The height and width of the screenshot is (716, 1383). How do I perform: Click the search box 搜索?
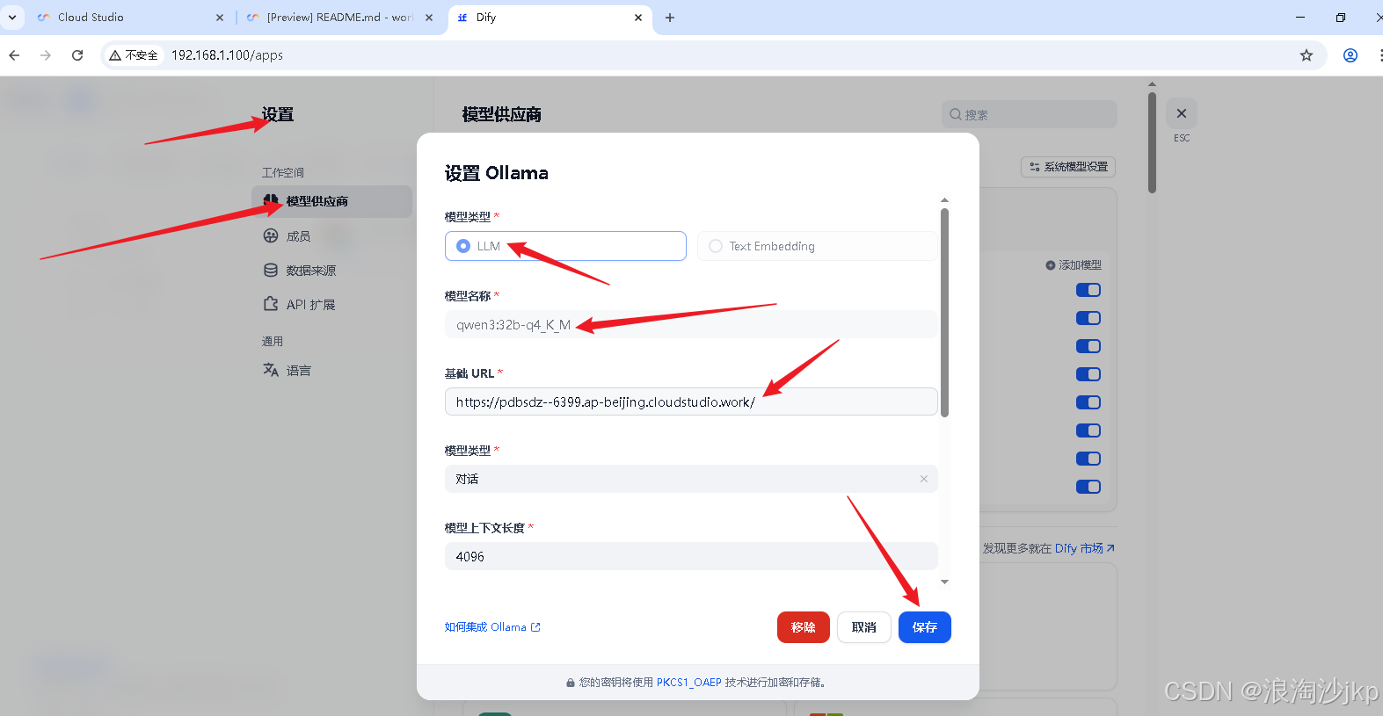[1029, 114]
